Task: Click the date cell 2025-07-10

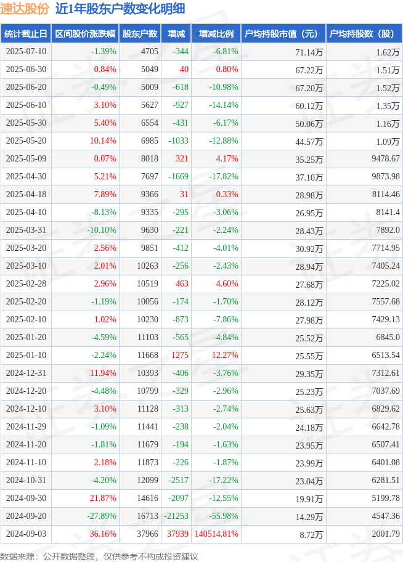Action: [26, 51]
